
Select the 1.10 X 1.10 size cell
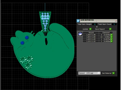pyautogui.click(x=91, y=41)
